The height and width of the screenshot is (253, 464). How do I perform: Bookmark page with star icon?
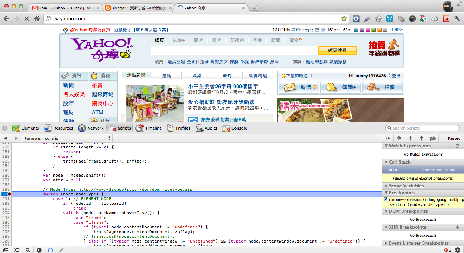[344, 18]
